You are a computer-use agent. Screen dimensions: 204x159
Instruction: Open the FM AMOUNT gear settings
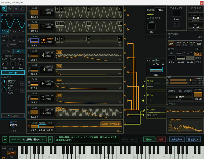point(163,64)
